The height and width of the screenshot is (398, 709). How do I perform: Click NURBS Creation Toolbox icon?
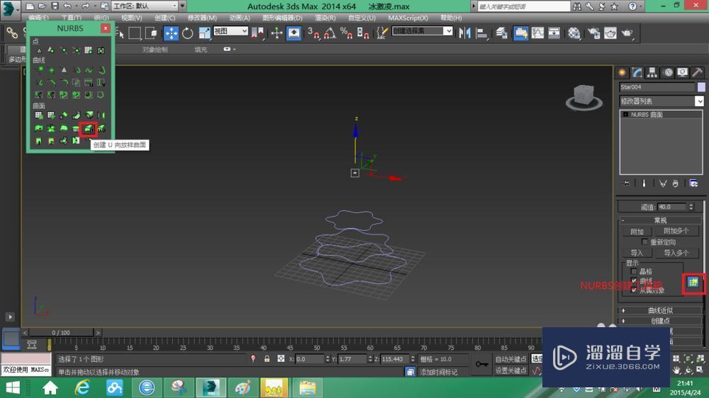point(693,283)
